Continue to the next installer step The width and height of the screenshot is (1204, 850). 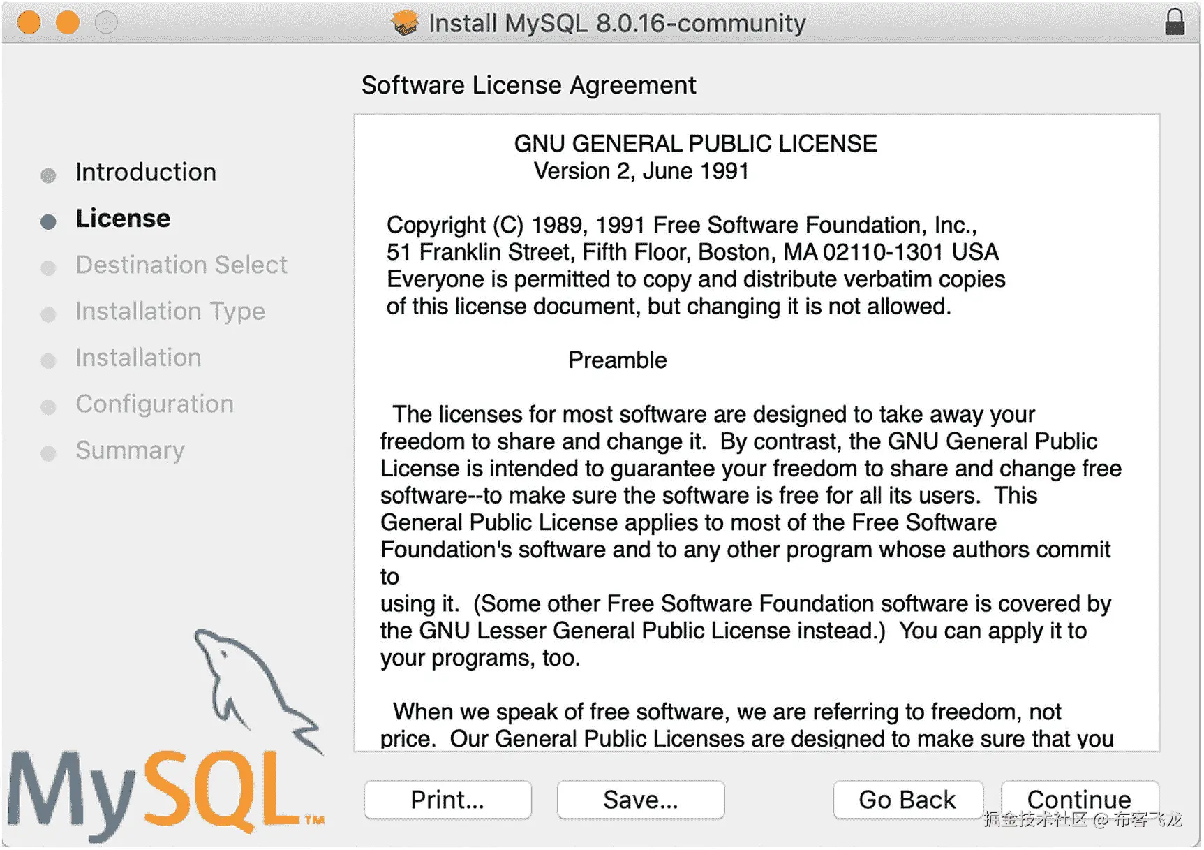[x=1079, y=800]
